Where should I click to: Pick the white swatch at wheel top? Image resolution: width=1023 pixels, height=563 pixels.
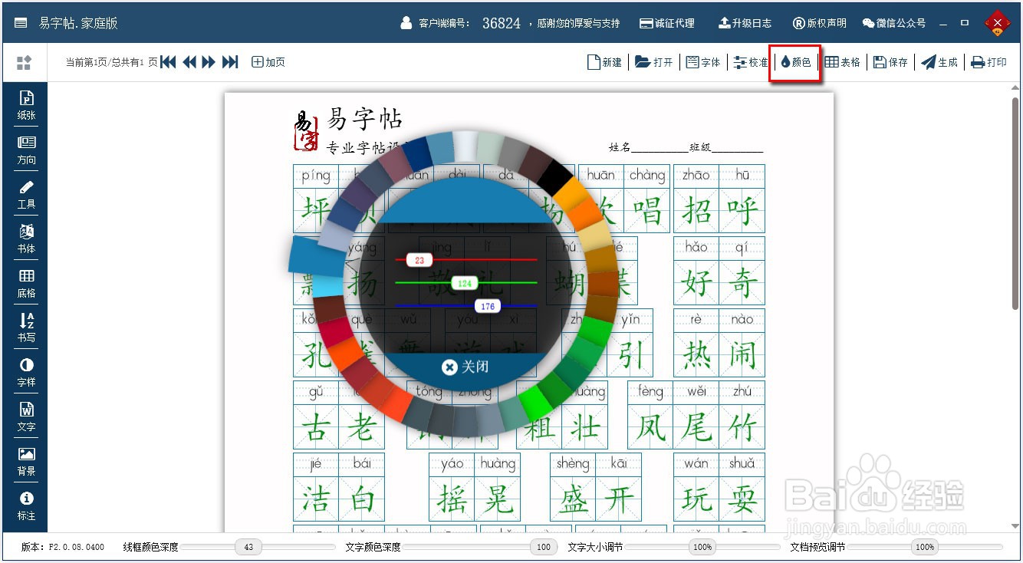[x=465, y=145]
